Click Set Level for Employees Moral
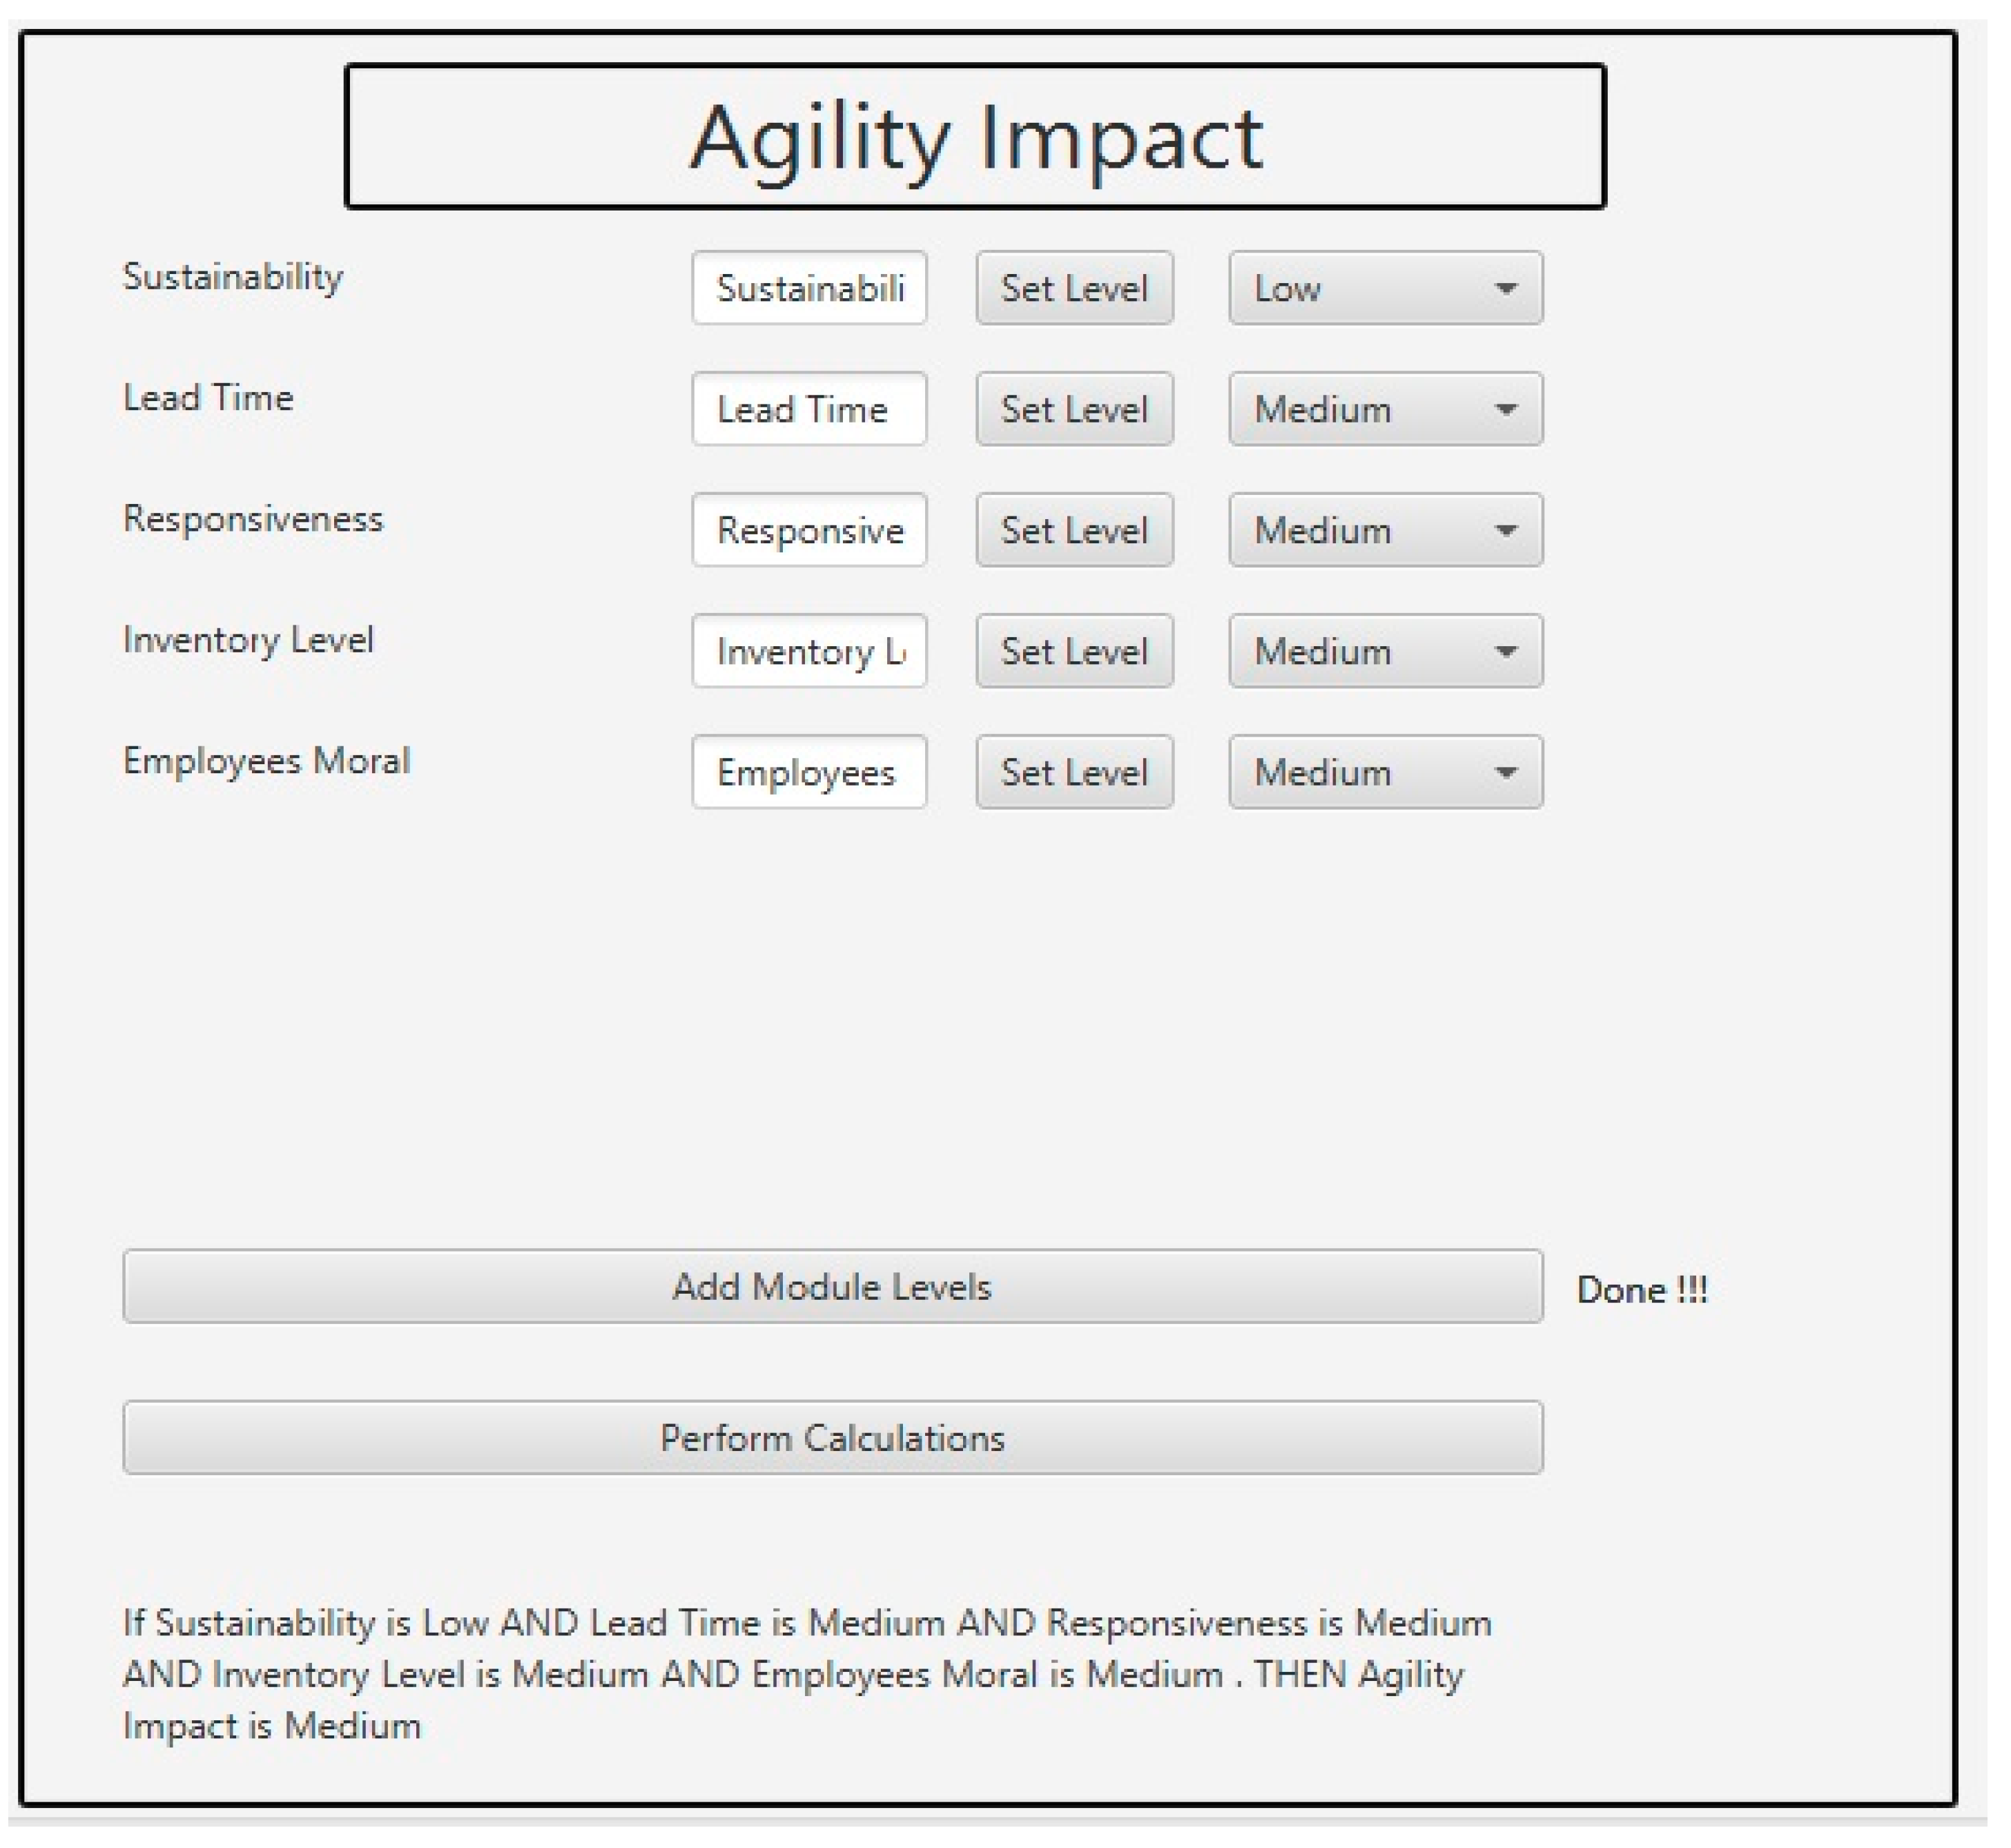The width and height of the screenshot is (2011, 1848). coord(1074,772)
